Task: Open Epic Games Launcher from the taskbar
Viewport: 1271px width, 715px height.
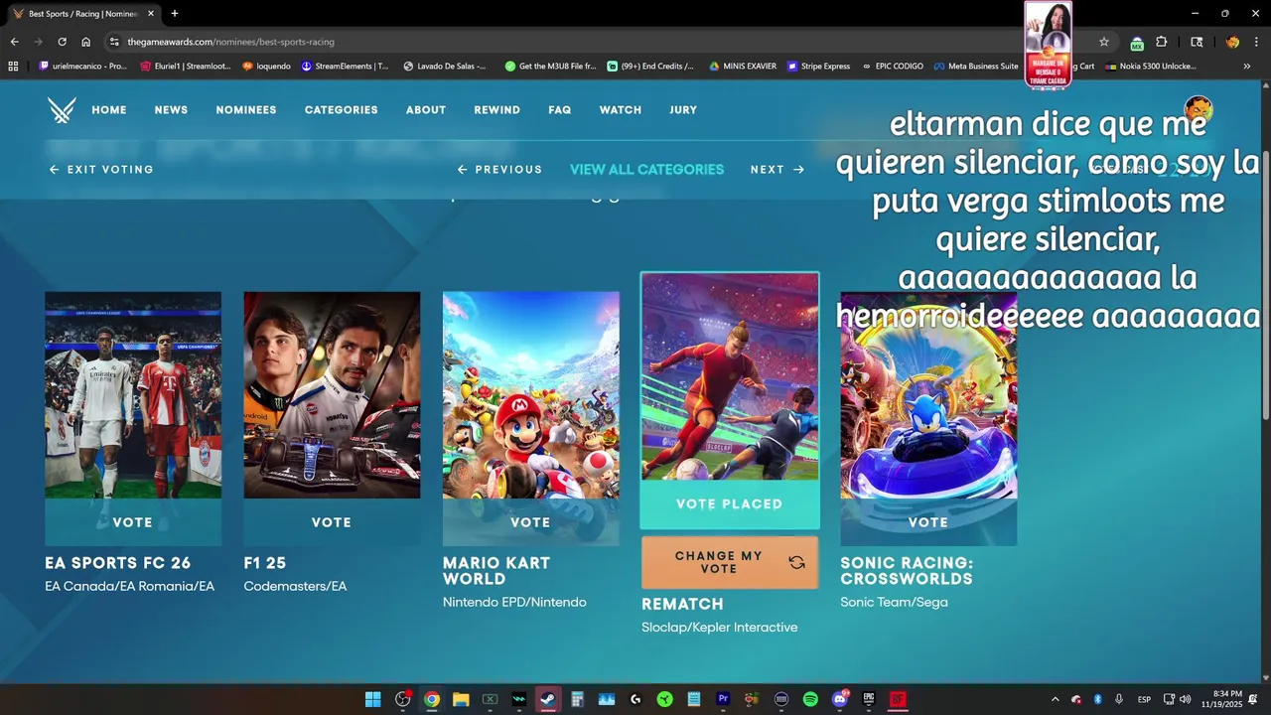Action: click(869, 699)
